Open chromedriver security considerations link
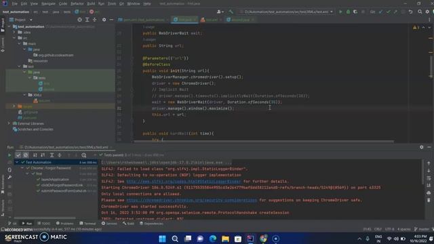The image size is (434, 244). click(191, 201)
